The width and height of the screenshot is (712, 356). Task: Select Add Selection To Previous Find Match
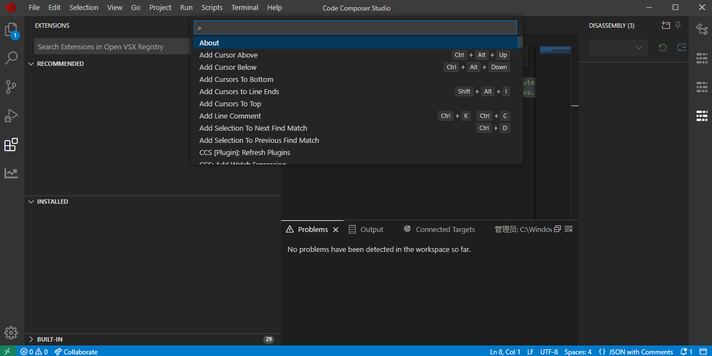355,140
